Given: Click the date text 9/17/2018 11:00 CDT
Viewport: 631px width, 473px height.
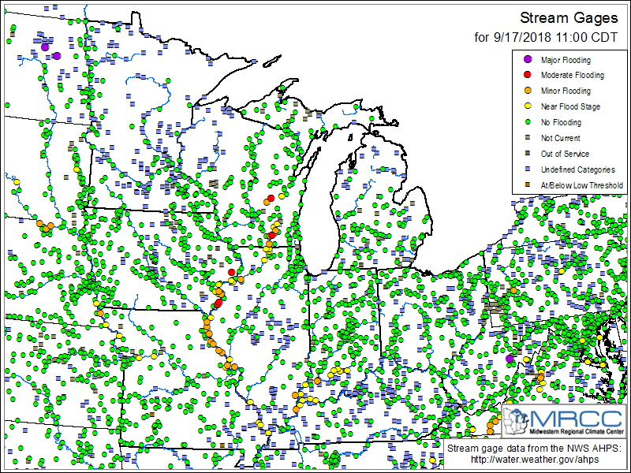Looking at the screenshot, I should 555,37.
